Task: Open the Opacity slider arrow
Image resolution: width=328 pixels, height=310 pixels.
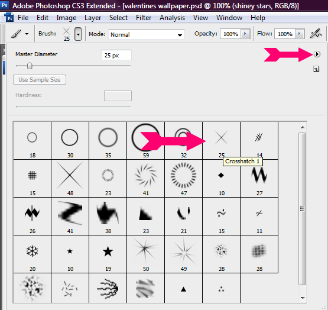Action: click(245, 34)
